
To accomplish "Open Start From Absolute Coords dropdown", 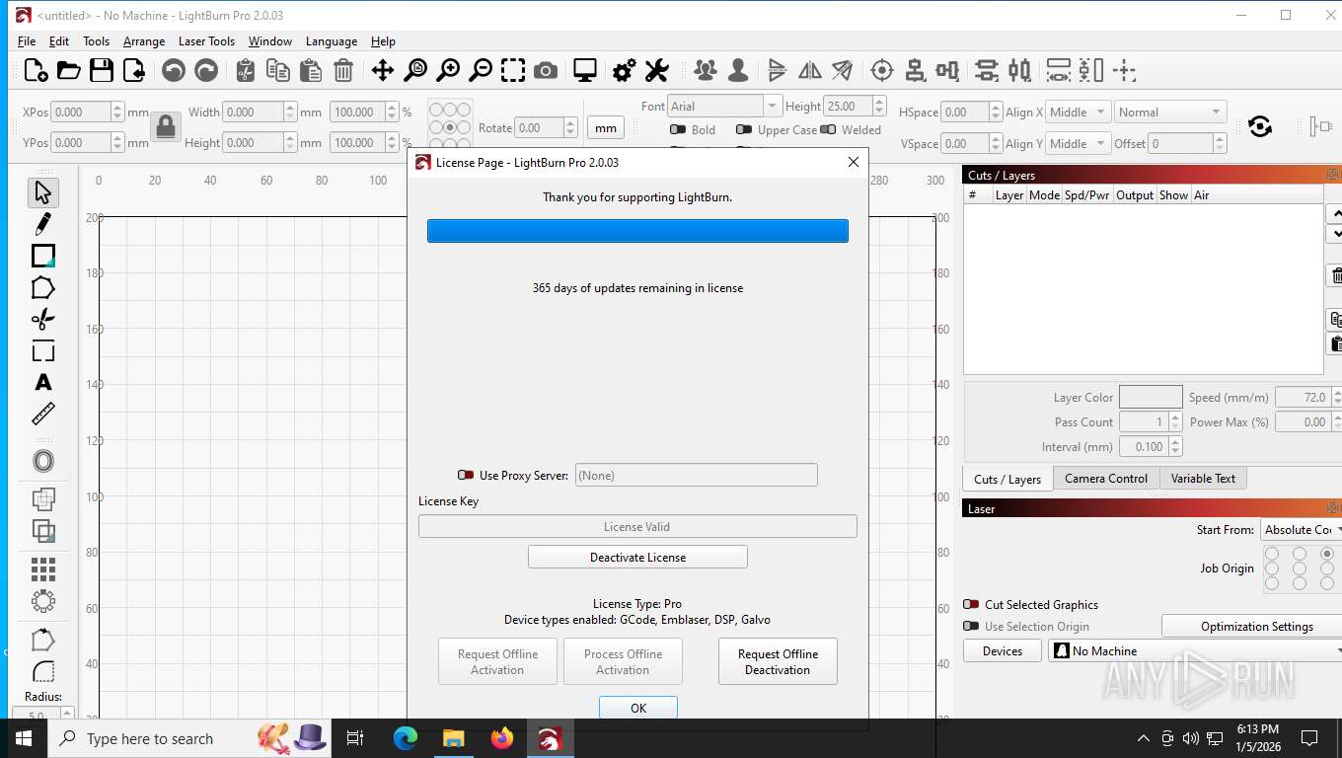I will click(x=1301, y=530).
